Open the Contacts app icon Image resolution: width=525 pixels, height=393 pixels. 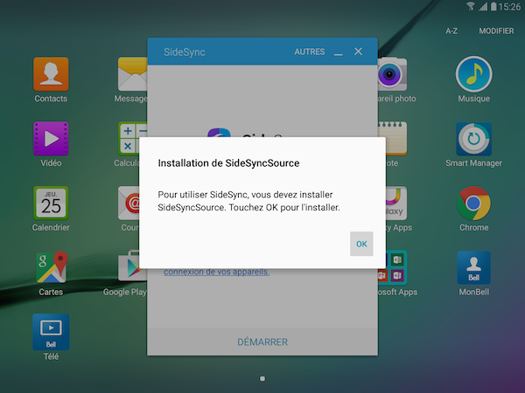(x=51, y=74)
